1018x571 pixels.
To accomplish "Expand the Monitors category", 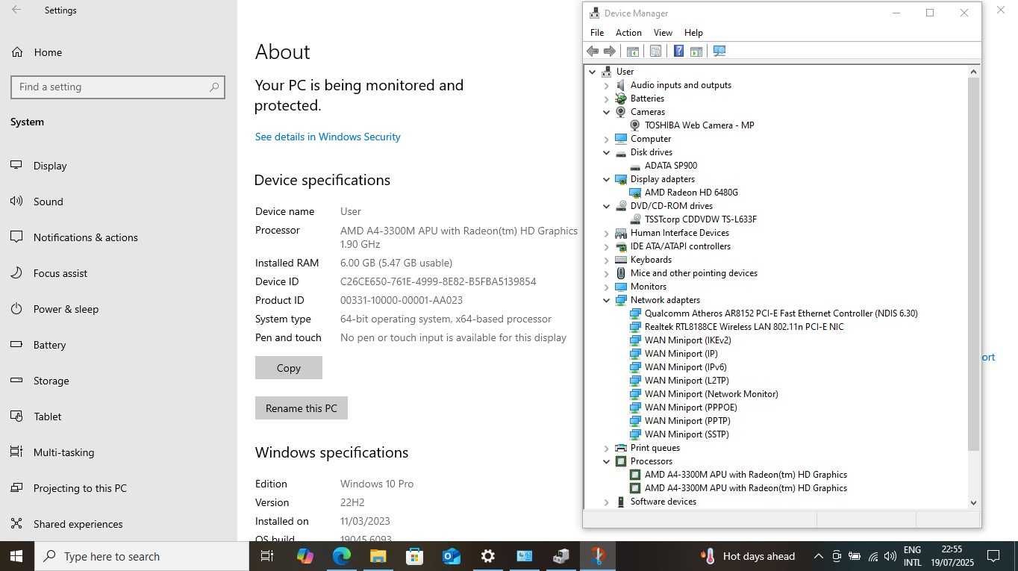I will pyautogui.click(x=607, y=287).
